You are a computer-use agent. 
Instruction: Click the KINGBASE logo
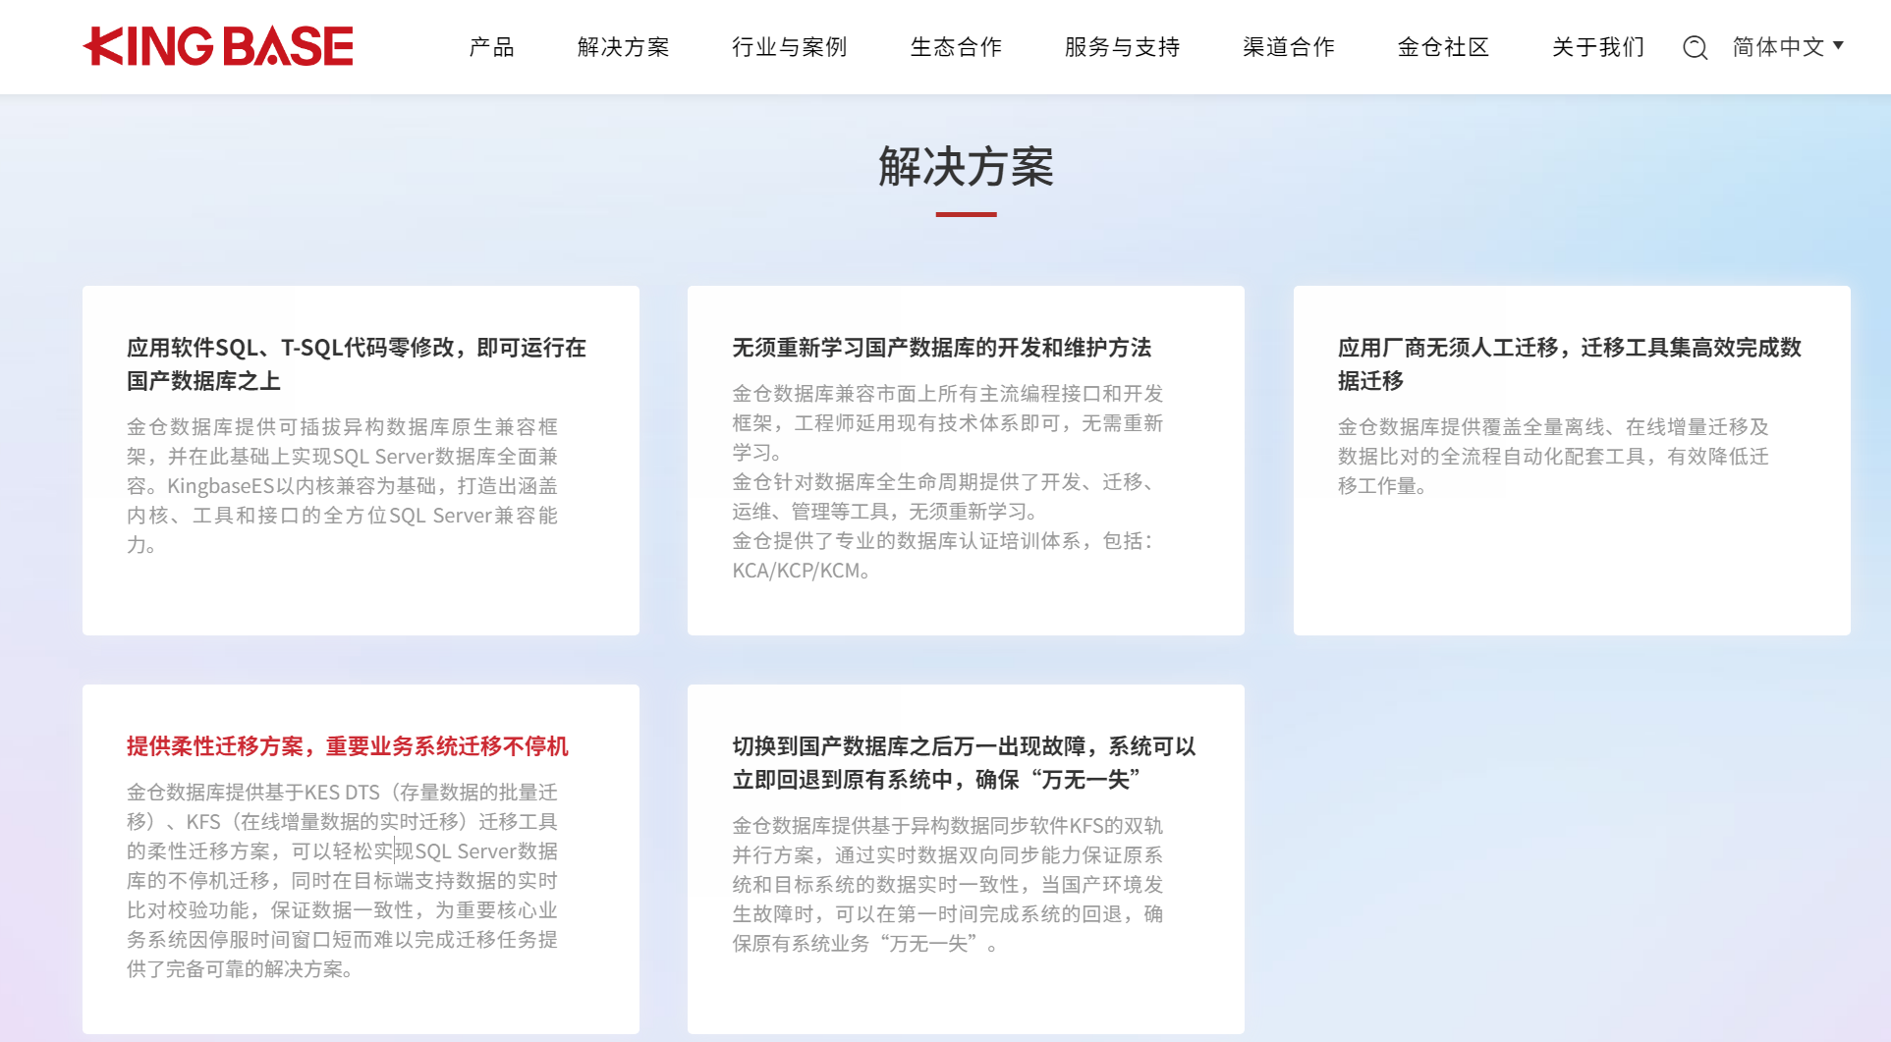(x=218, y=46)
